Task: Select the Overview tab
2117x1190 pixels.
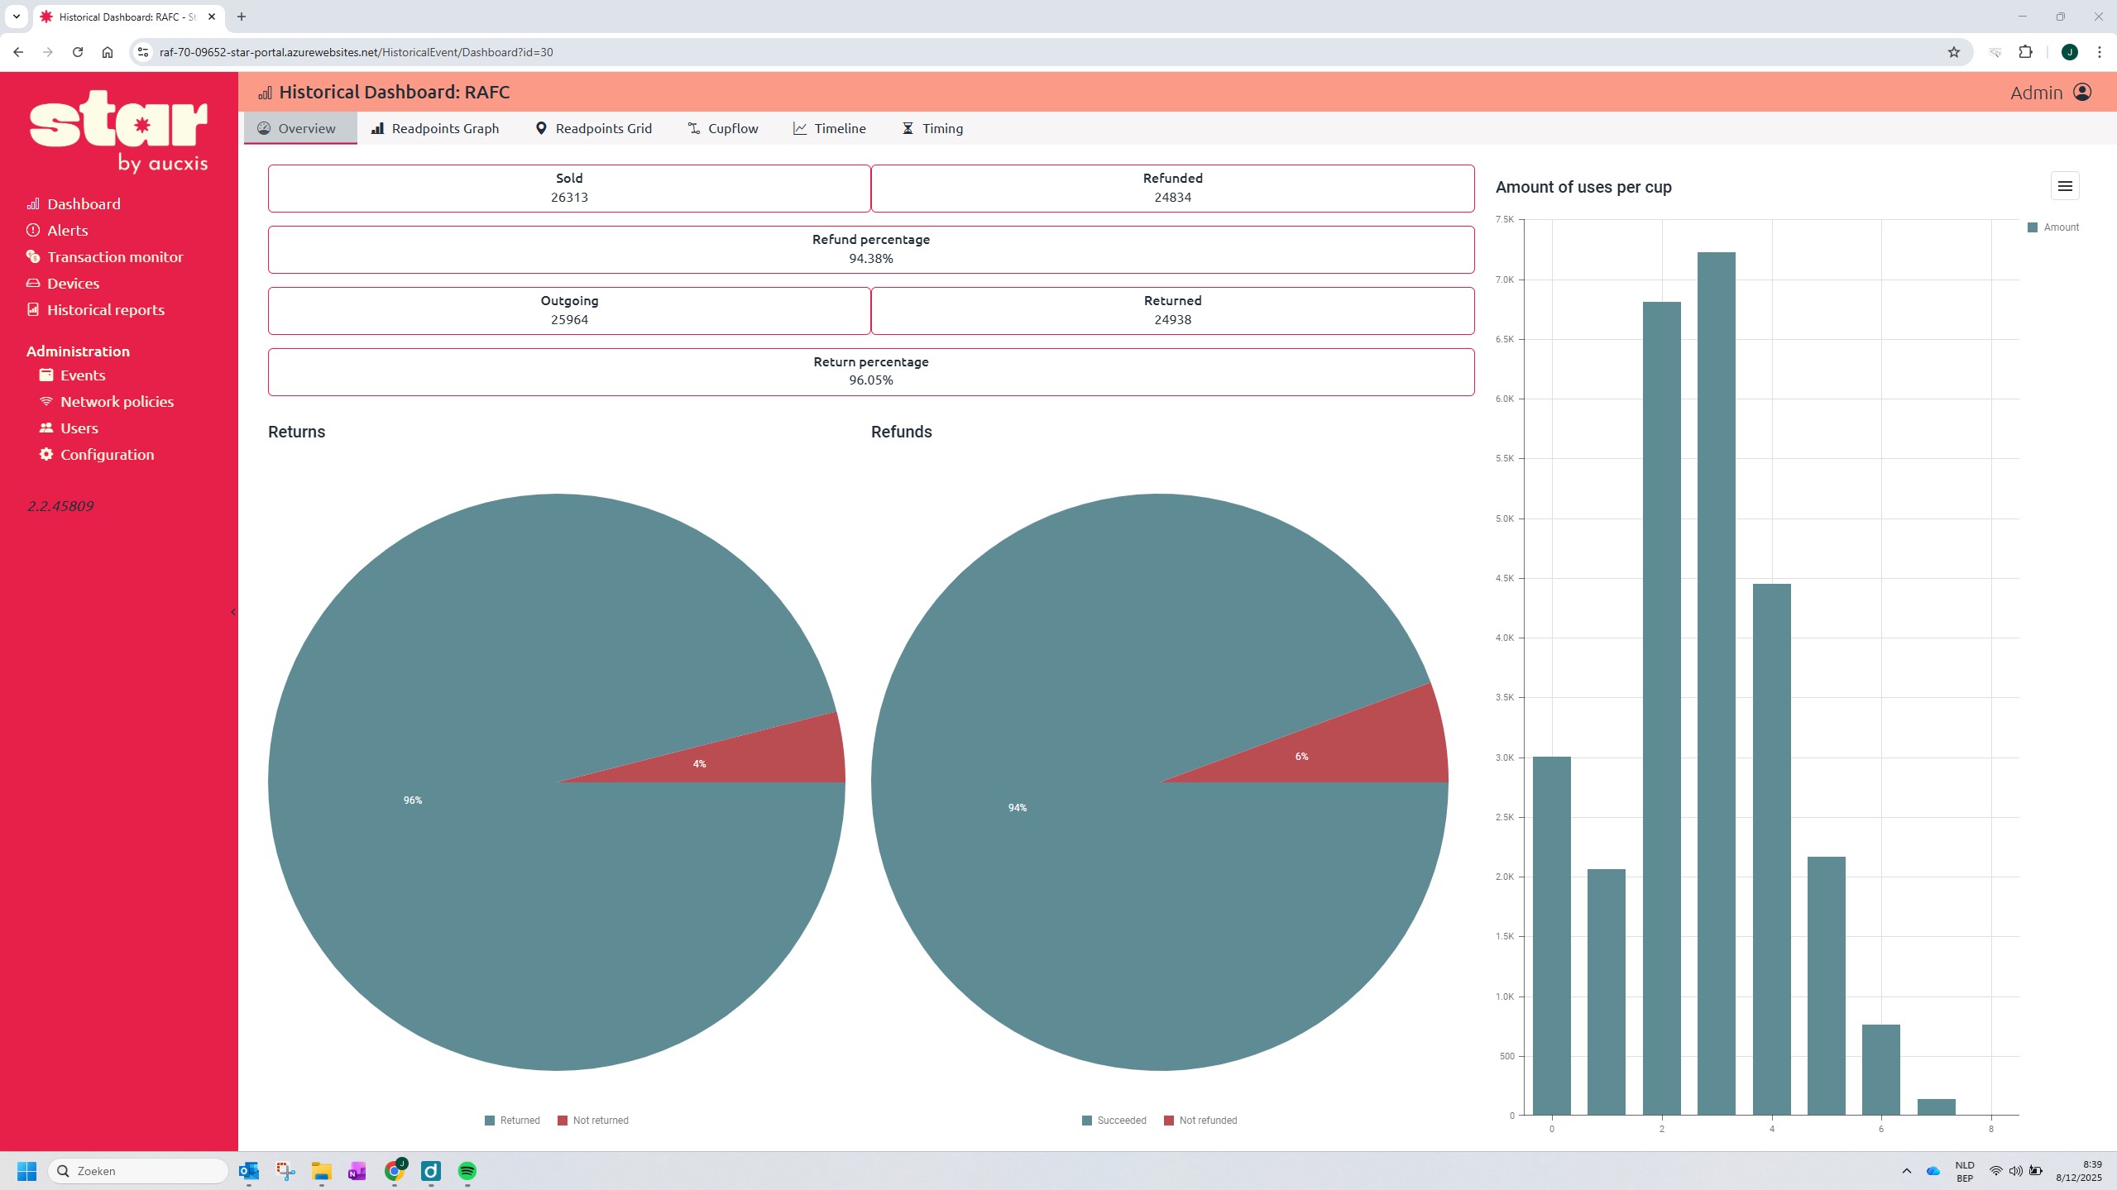Action: [300, 128]
